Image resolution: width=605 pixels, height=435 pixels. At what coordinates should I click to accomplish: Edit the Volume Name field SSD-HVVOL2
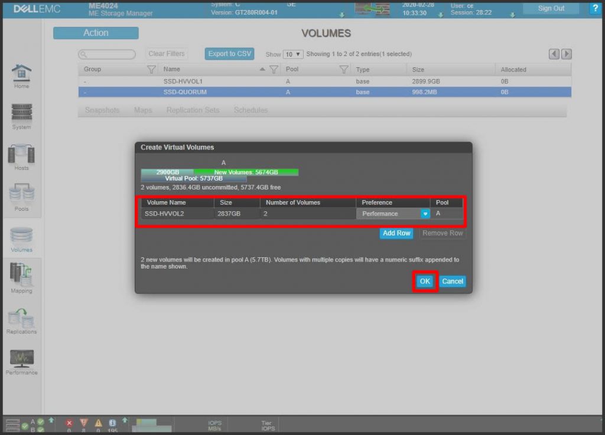(177, 214)
